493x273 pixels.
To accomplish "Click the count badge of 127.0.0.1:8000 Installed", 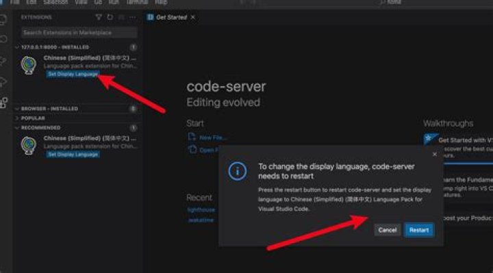I will click(x=134, y=47).
